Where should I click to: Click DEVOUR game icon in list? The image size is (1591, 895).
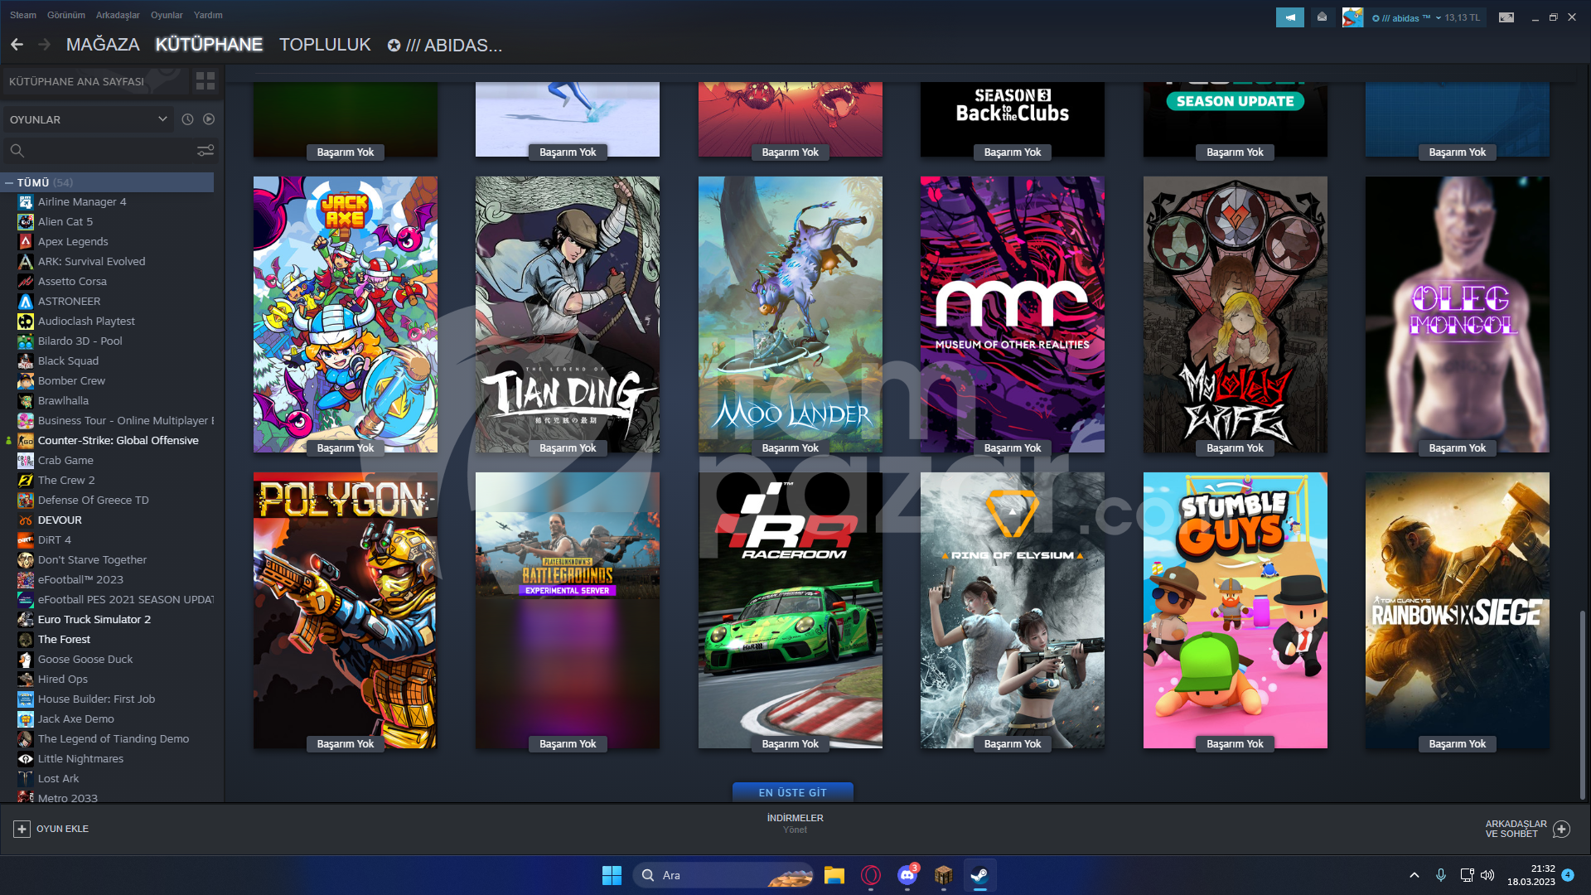pos(26,520)
